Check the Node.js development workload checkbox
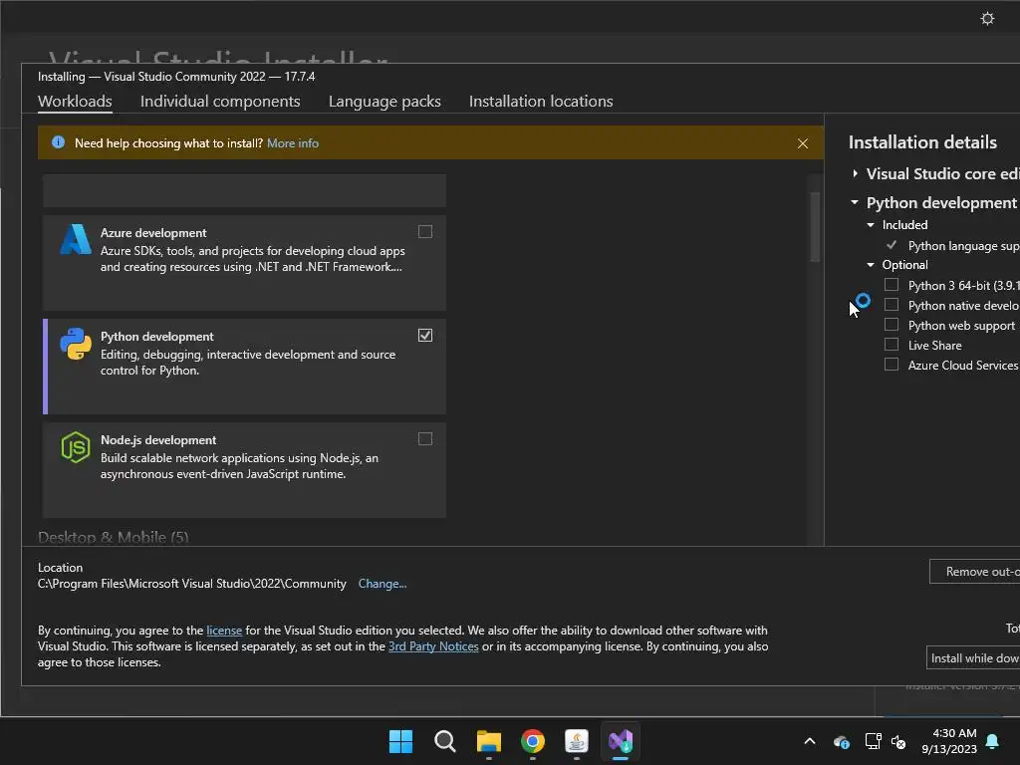The height and width of the screenshot is (765, 1020). pyautogui.click(x=424, y=439)
